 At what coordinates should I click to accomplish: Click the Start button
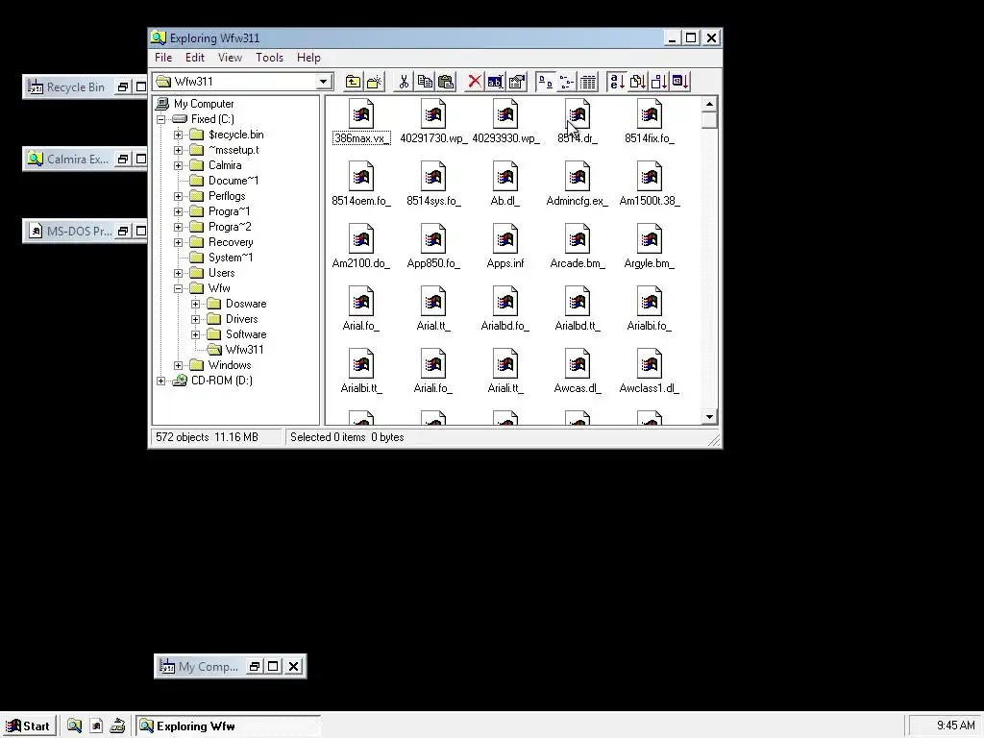(x=28, y=726)
